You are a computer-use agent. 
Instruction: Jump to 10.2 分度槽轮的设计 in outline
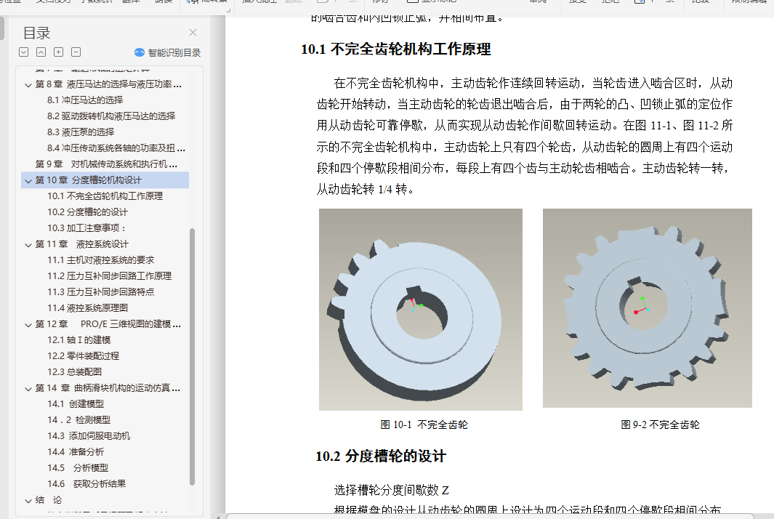(87, 212)
